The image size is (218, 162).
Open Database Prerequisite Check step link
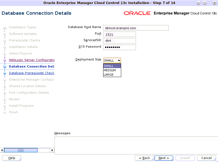point(32,73)
